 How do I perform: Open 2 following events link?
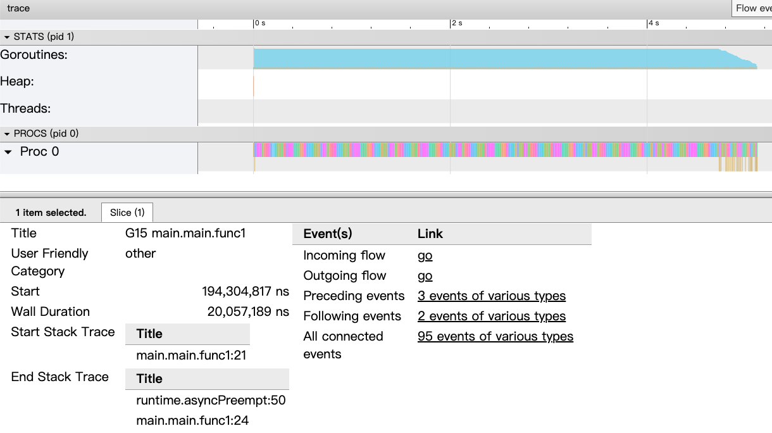click(x=492, y=316)
